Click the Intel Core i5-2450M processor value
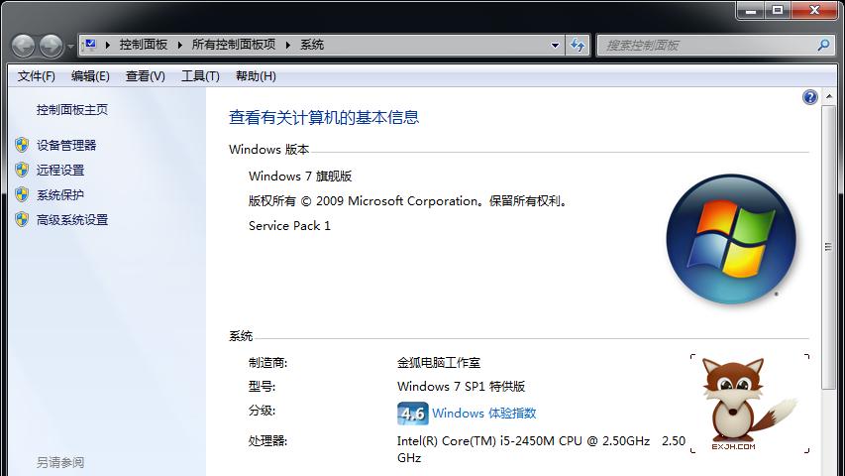 pos(541,449)
